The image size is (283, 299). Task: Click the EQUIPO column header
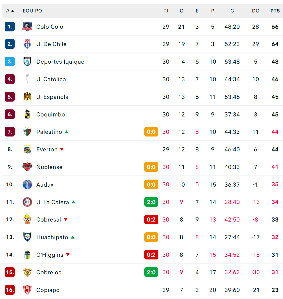(x=32, y=11)
